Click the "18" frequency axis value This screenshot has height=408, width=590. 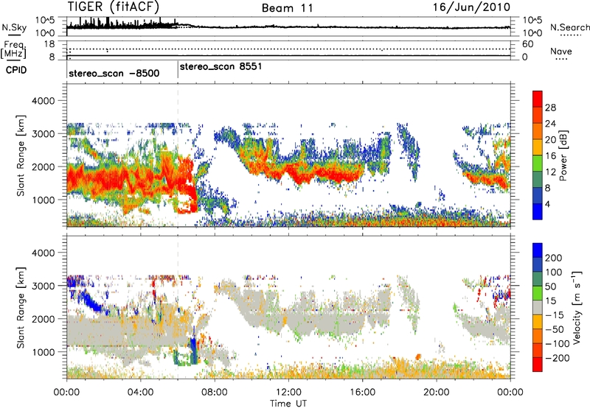click(49, 44)
